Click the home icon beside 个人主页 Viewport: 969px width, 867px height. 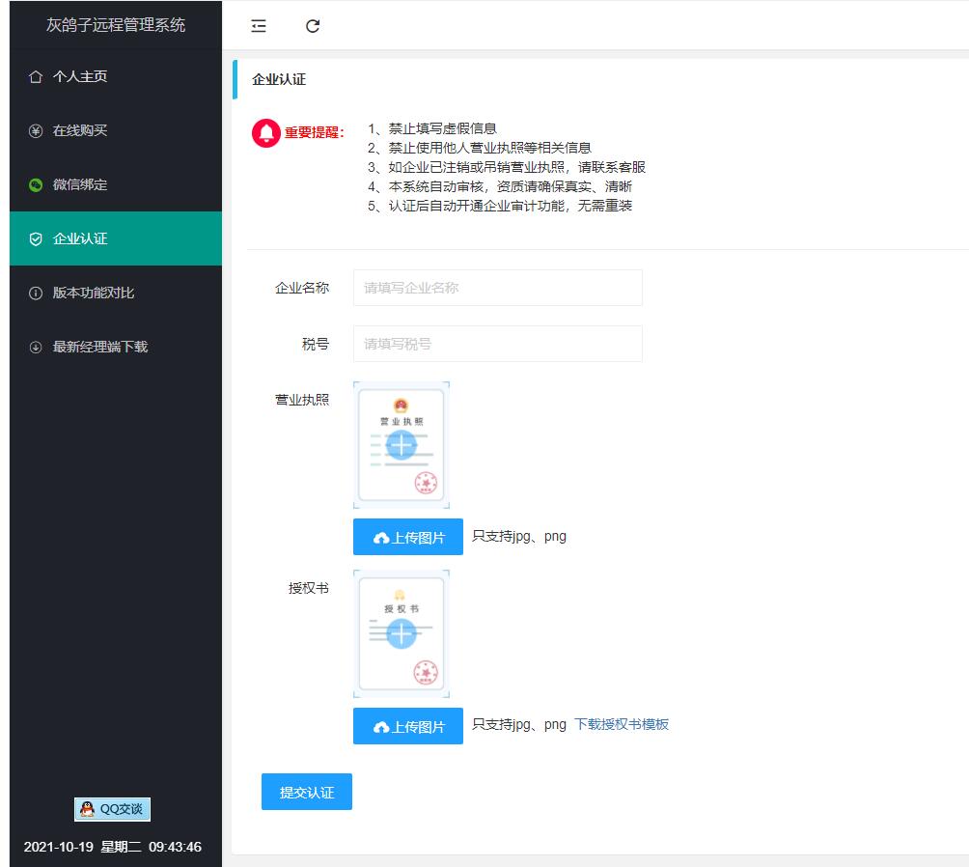(x=36, y=76)
